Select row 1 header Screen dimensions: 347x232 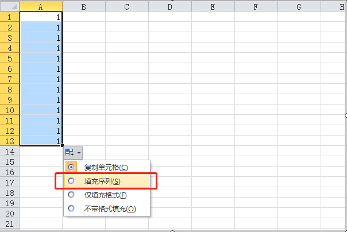10,17
